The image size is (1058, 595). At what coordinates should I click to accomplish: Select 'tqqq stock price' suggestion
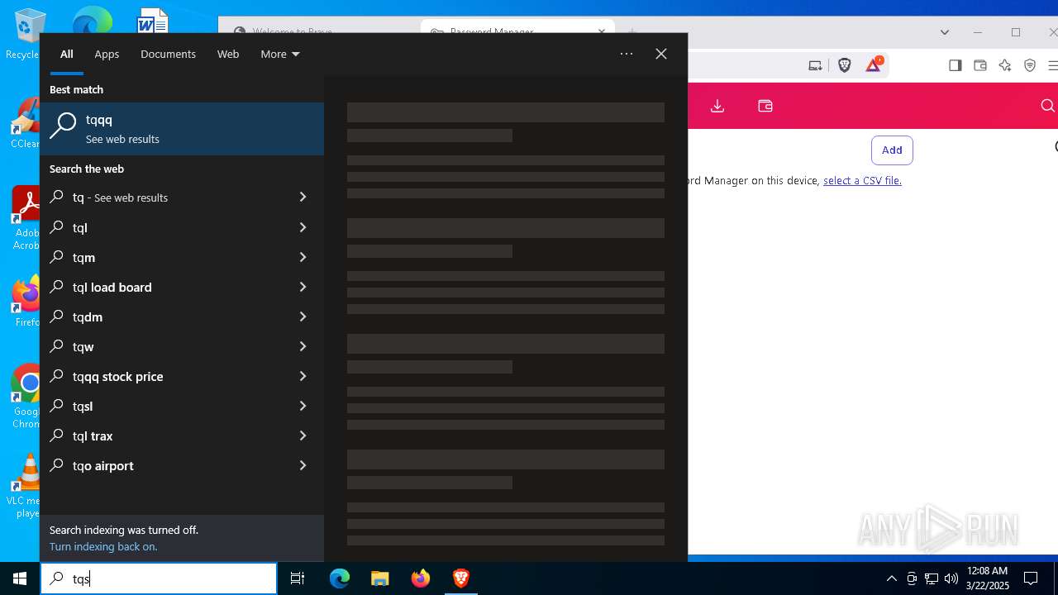point(169,376)
